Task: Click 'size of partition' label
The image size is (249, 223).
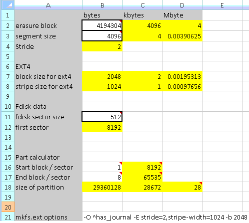Action: click(x=48, y=187)
